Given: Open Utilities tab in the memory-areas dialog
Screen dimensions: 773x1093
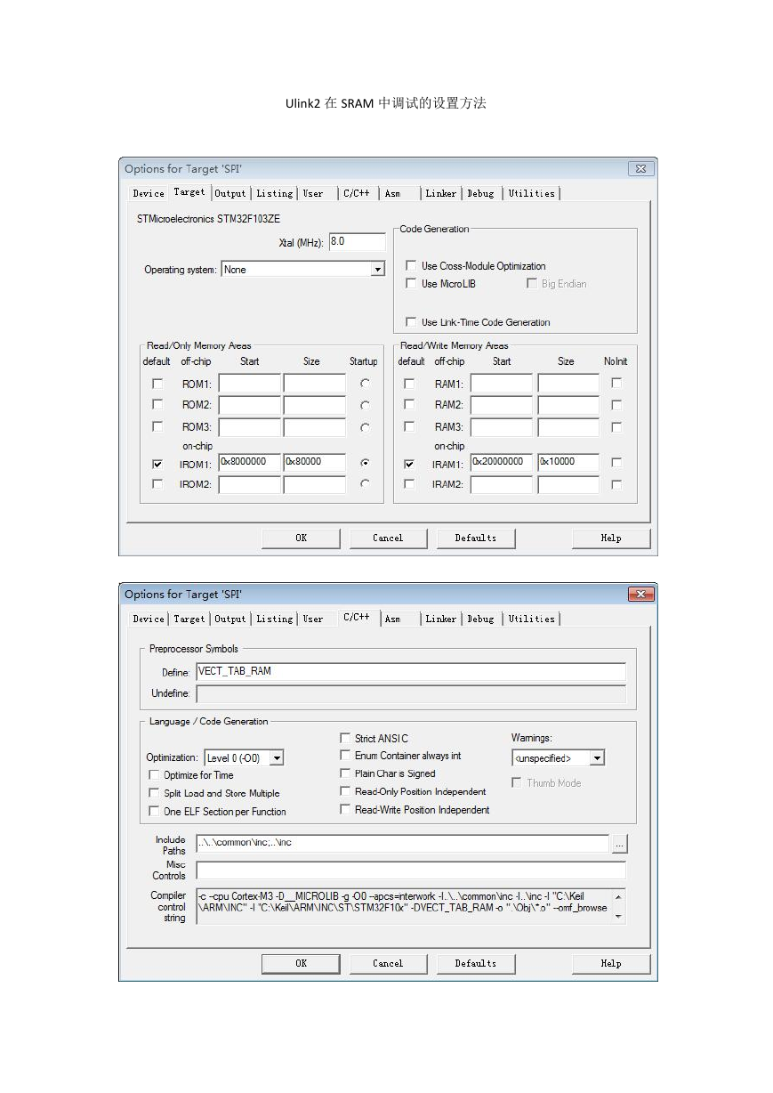Looking at the screenshot, I should click(532, 193).
